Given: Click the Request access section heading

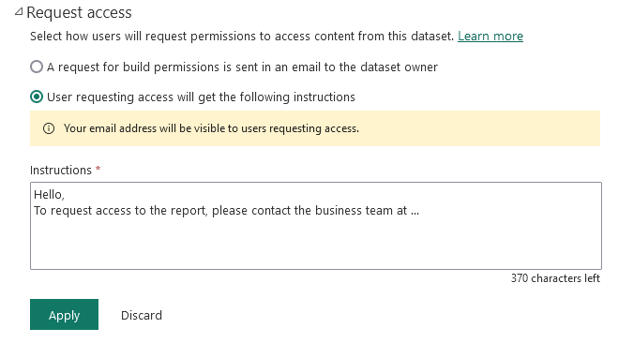Looking at the screenshot, I should point(79,12).
